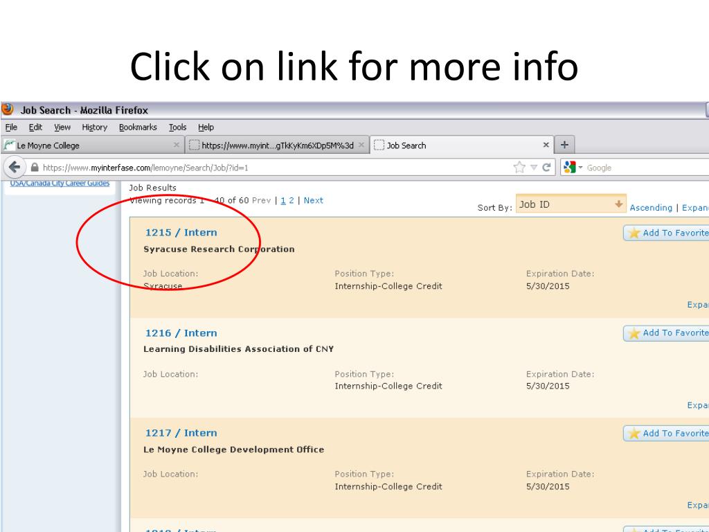Click the Firefox logo in title bar
709x532 pixels.
[7, 109]
